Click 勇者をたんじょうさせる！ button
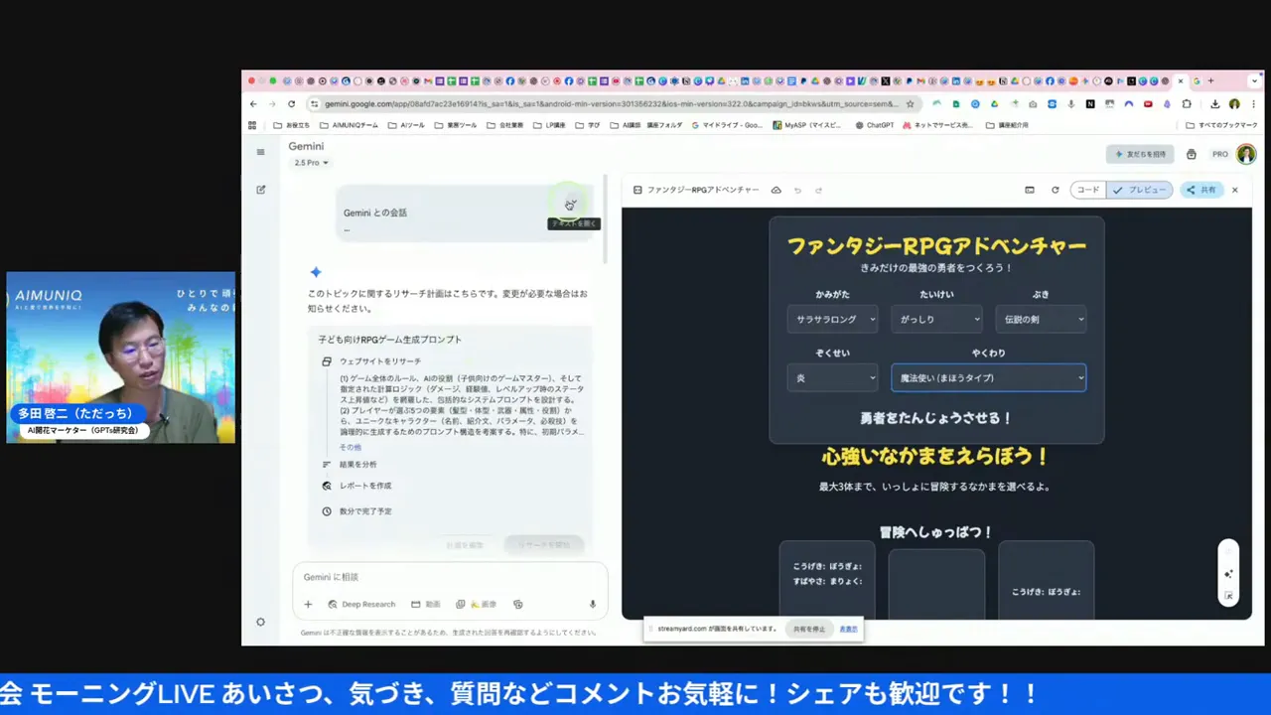The width and height of the screenshot is (1271, 715). click(935, 418)
